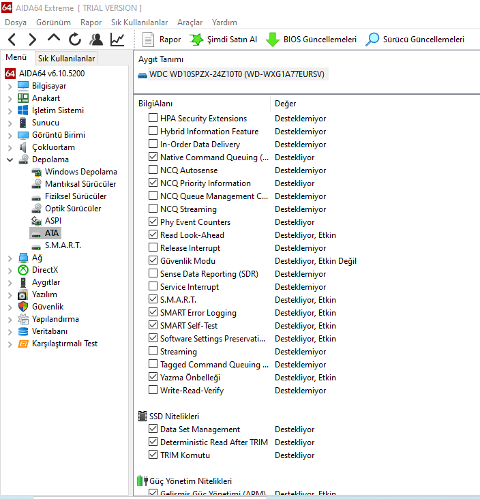The image size is (480, 499).
Task: Click the green star Şimdi Satın Al icon
Action: coord(196,40)
